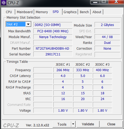The width and height of the screenshot is (124, 129).
Task: Click the tRC value 20
Action: [83, 99]
